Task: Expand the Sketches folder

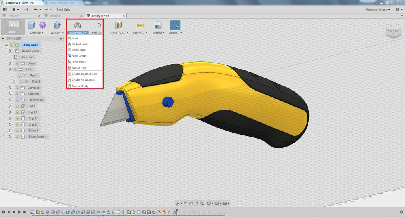Action: click(x=10, y=94)
